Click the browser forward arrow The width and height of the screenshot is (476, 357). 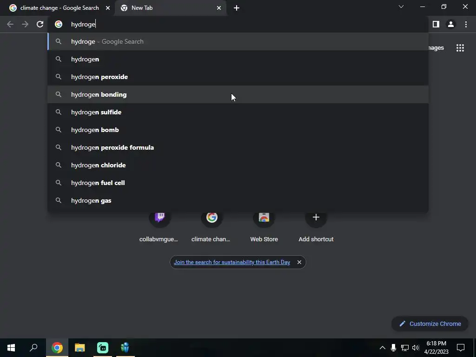pos(25,24)
